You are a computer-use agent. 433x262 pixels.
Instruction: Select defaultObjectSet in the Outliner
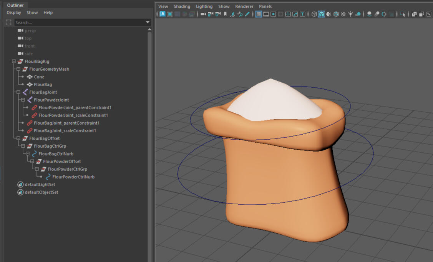[41, 192]
